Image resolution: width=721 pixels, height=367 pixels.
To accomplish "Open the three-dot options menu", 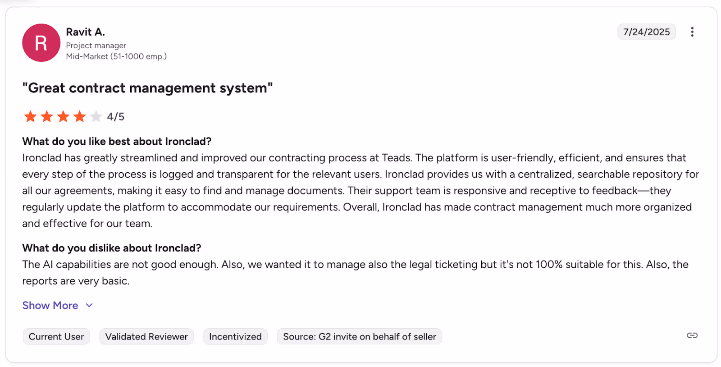I will click(692, 32).
